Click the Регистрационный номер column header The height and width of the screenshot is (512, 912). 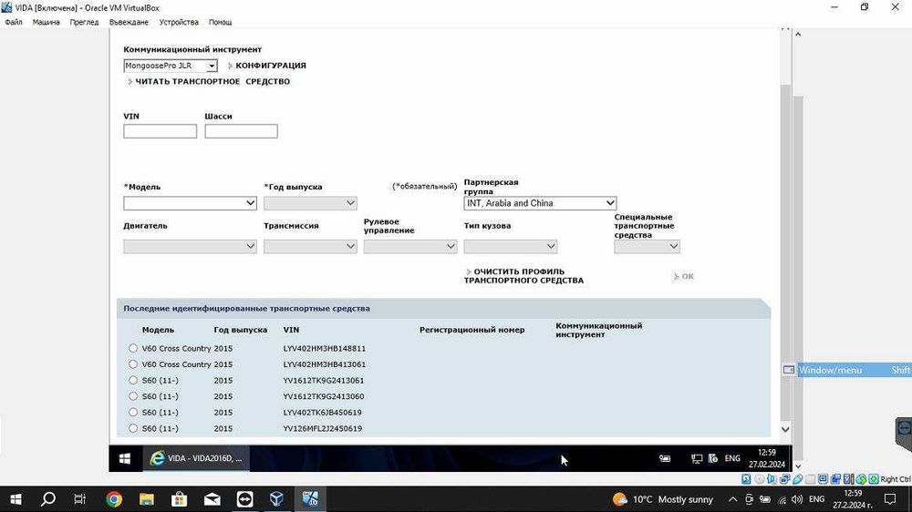[472, 330]
